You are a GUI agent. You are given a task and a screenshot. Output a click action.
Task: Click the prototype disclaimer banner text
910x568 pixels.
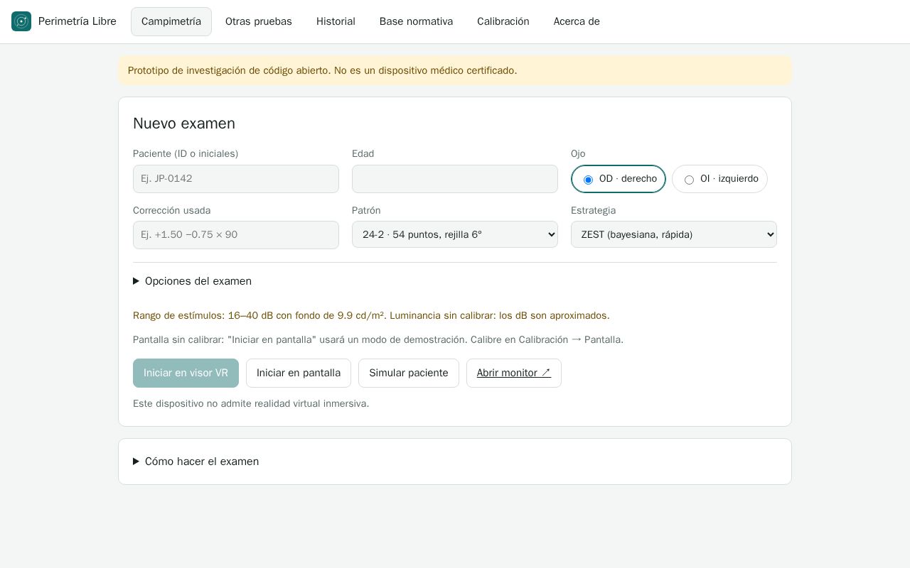click(x=323, y=70)
